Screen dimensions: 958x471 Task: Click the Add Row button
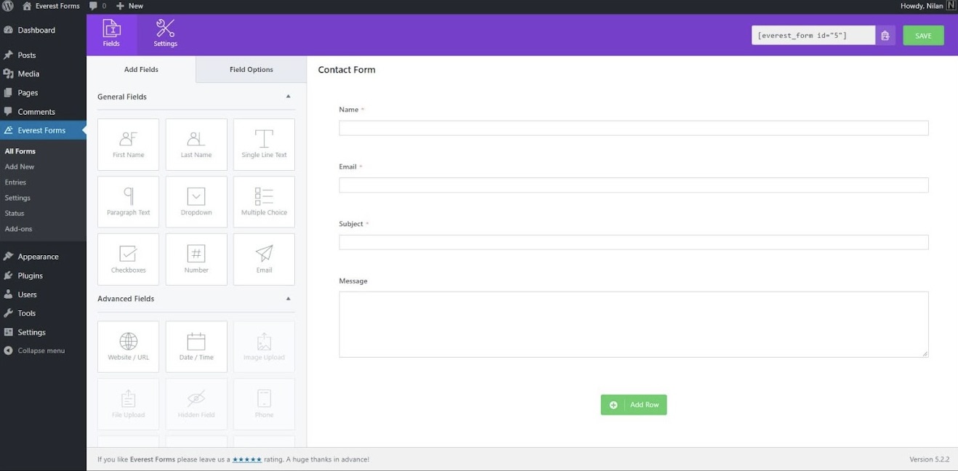pyautogui.click(x=633, y=405)
